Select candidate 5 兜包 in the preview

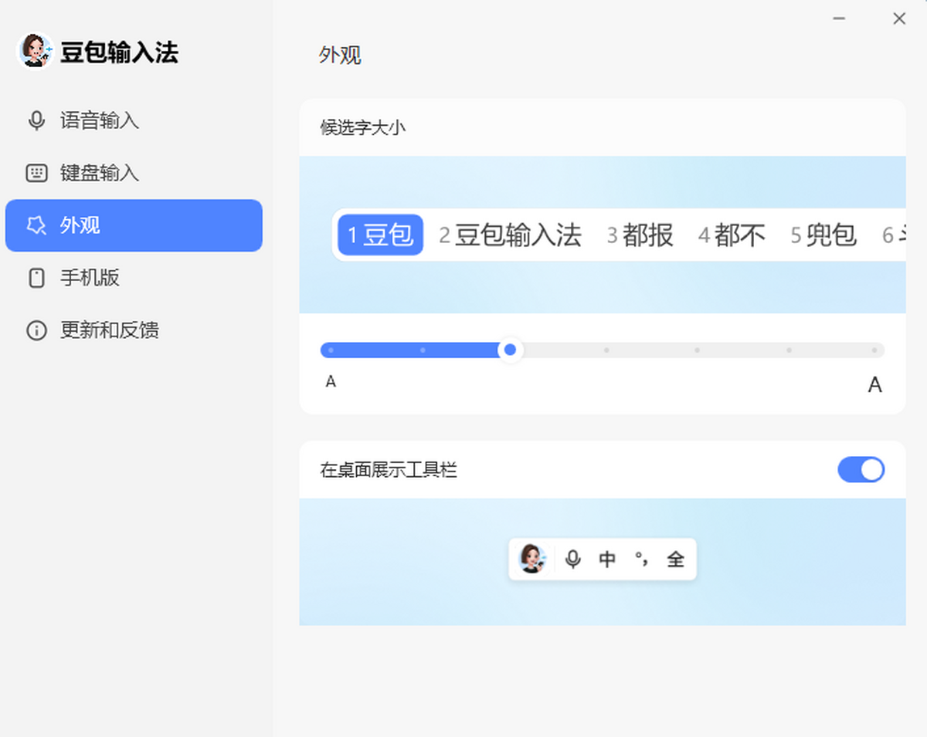823,235
